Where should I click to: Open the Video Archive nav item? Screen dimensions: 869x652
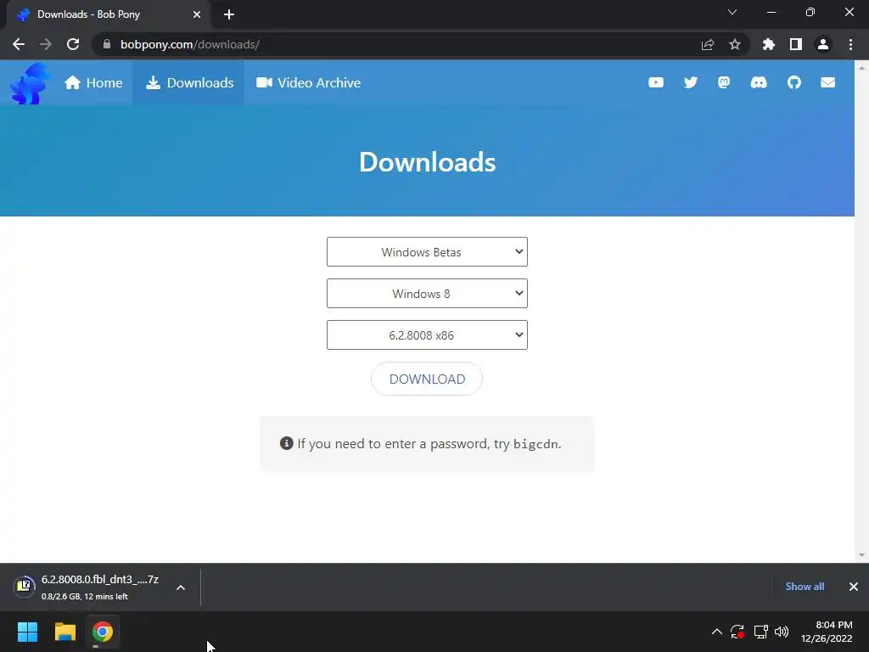pyautogui.click(x=308, y=82)
